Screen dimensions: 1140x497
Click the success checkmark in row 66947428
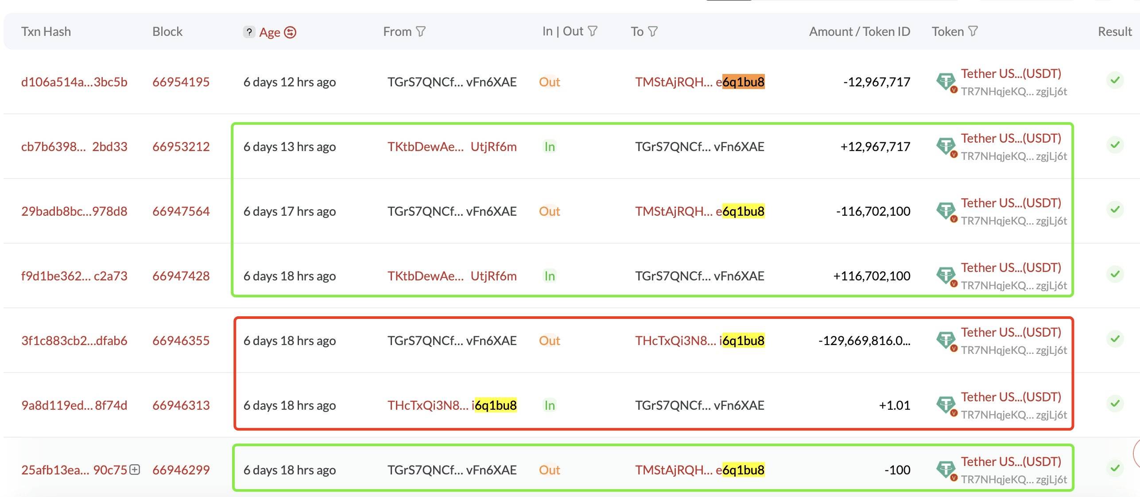pyautogui.click(x=1115, y=274)
